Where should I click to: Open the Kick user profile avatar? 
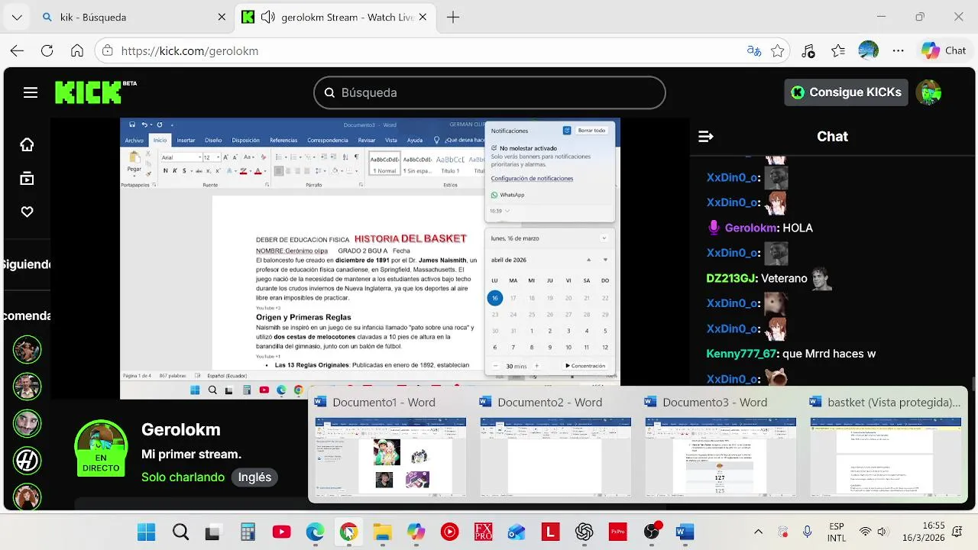coord(929,92)
